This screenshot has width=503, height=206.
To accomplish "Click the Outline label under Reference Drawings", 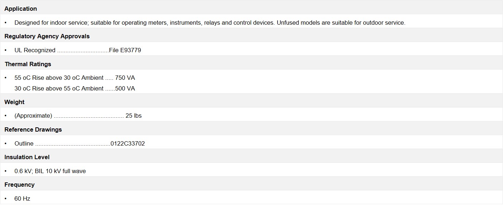I will pyautogui.click(x=24, y=143).
